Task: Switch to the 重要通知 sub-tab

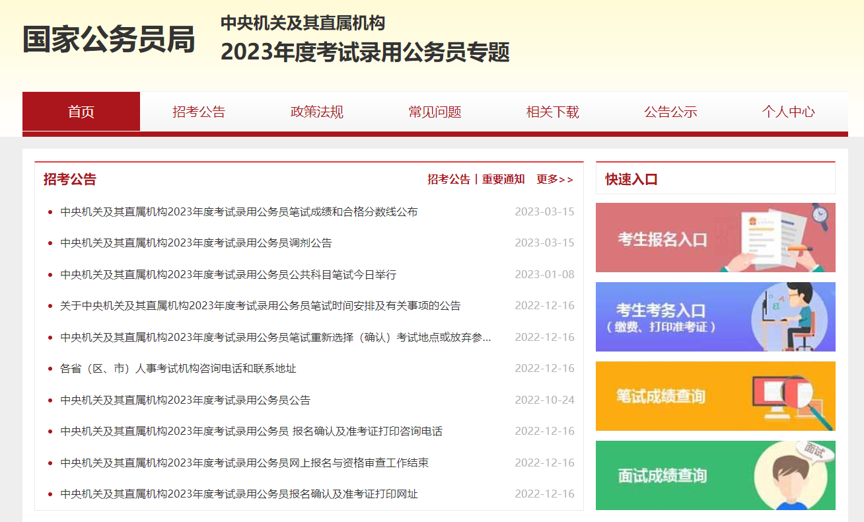Action: pyautogui.click(x=503, y=179)
